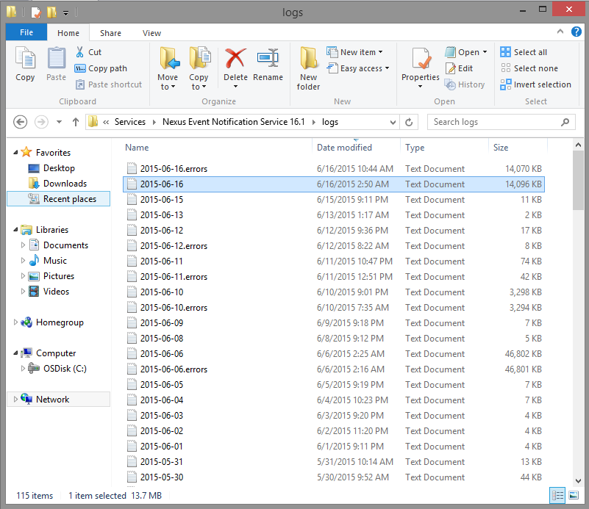Switch to details view at bottom right
This screenshot has width=589, height=509.
pos(558,495)
